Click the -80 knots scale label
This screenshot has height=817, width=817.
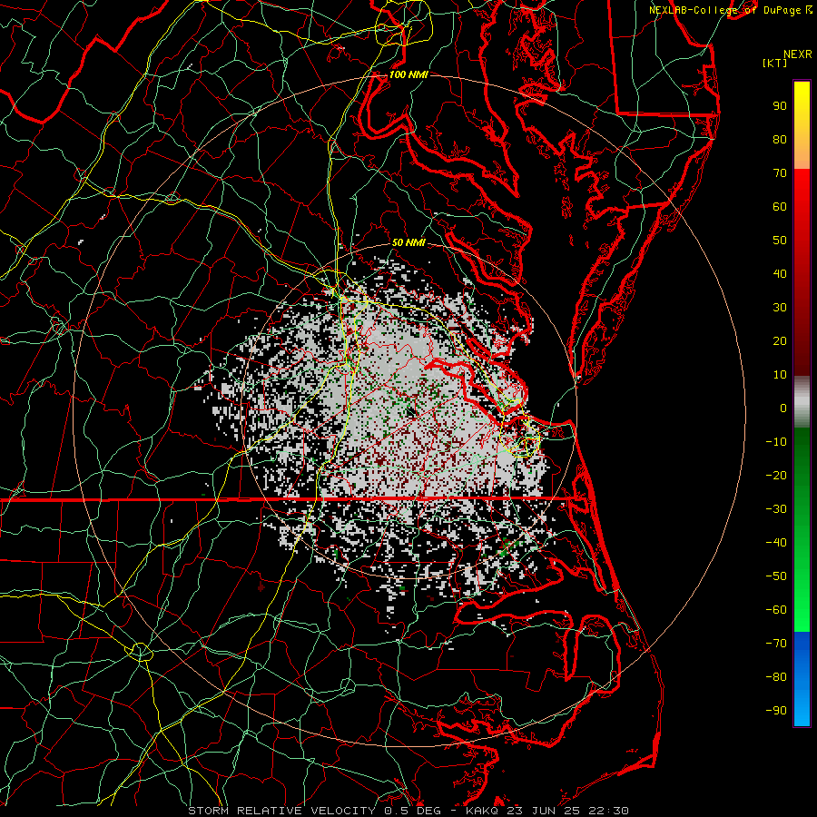[776, 677]
